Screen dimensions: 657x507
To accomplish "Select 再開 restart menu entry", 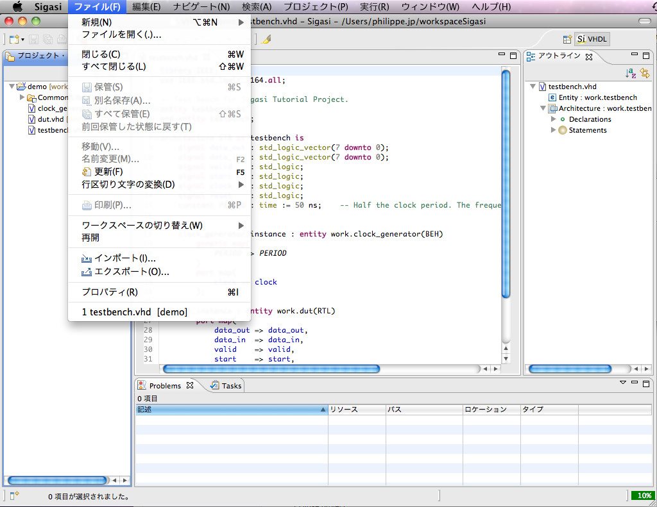I will [x=159, y=237].
